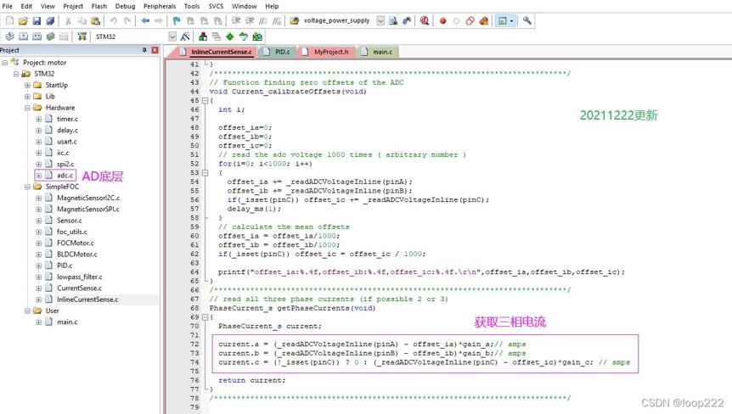732x414 pixels.
Task: Toggle the window layout button
Action: pyautogui.click(x=503, y=20)
